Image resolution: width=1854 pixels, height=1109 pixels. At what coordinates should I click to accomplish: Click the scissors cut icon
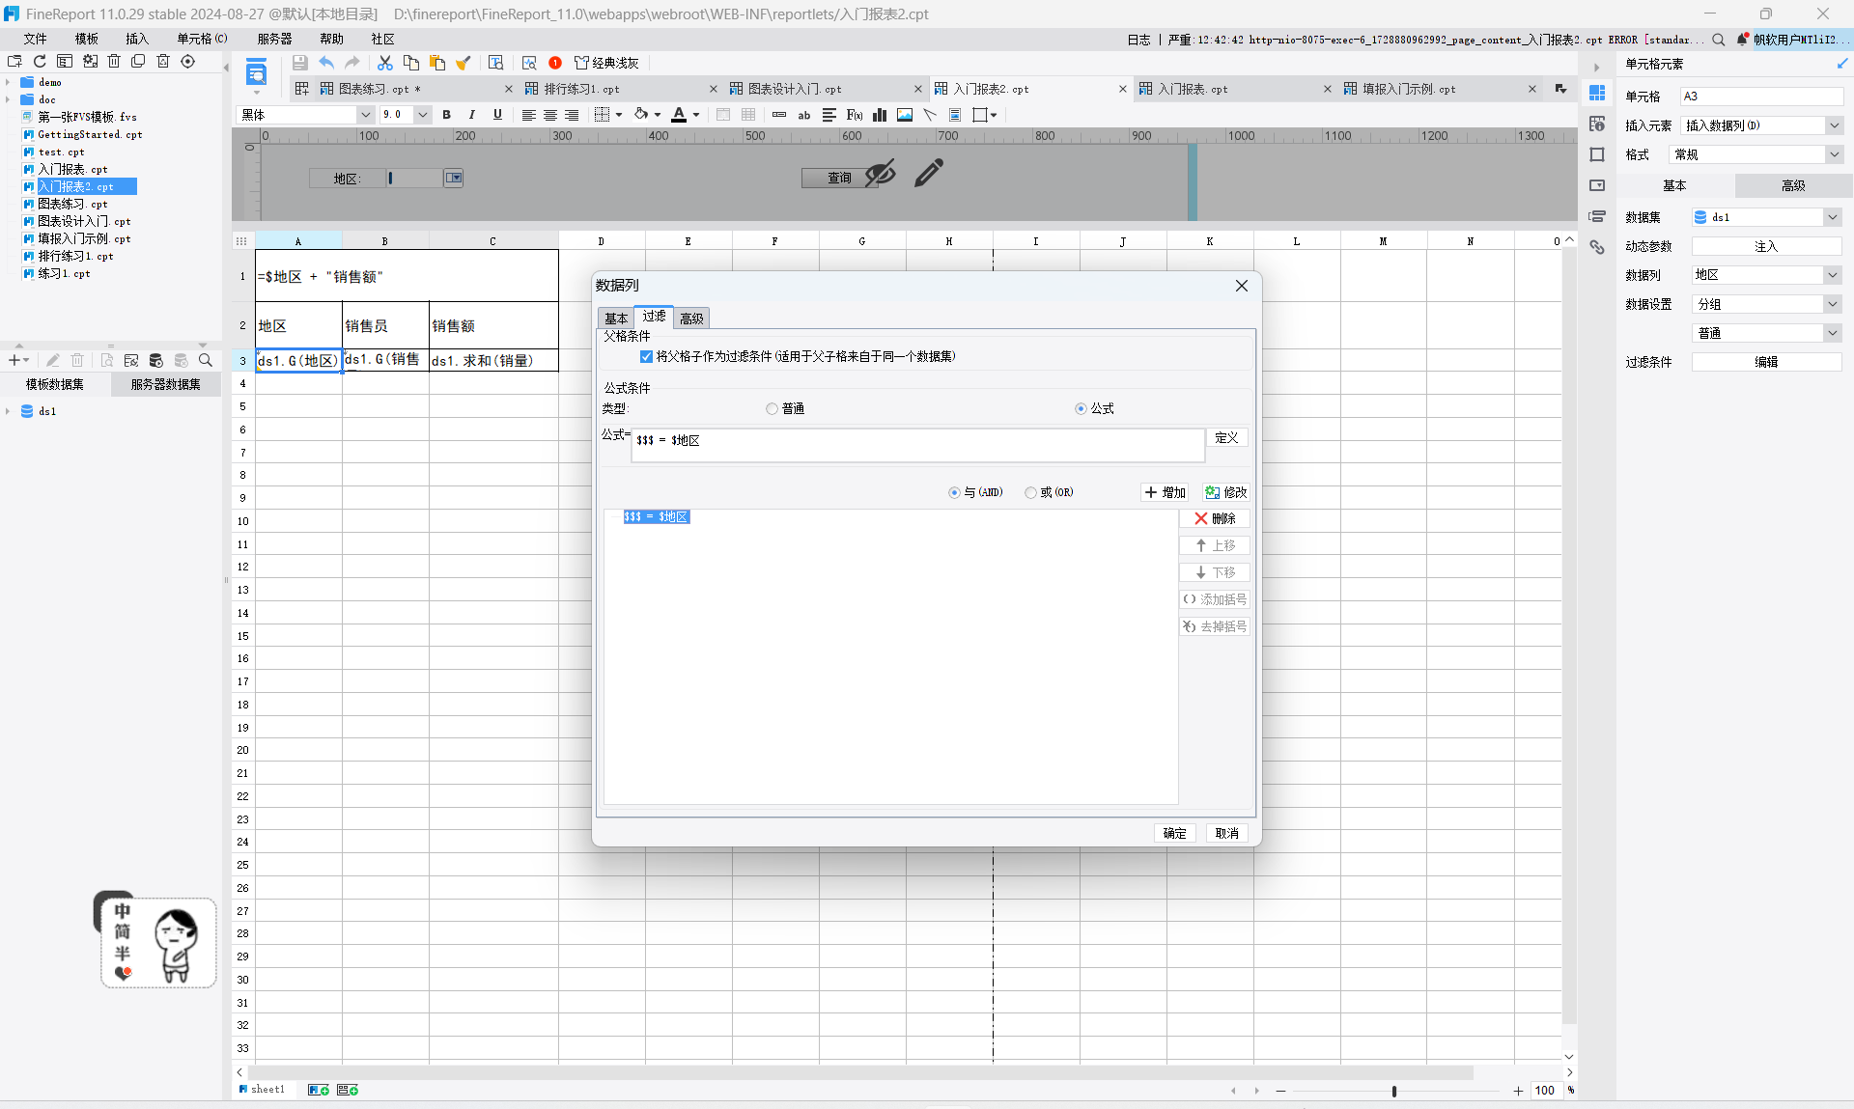pyautogui.click(x=384, y=63)
